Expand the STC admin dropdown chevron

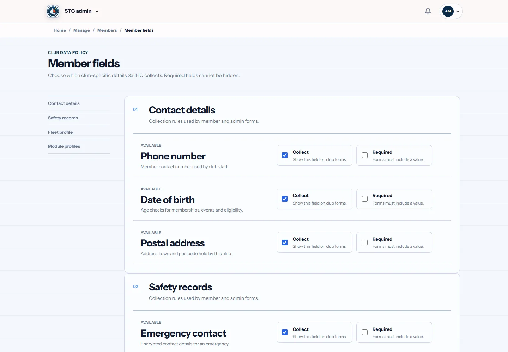tap(97, 11)
